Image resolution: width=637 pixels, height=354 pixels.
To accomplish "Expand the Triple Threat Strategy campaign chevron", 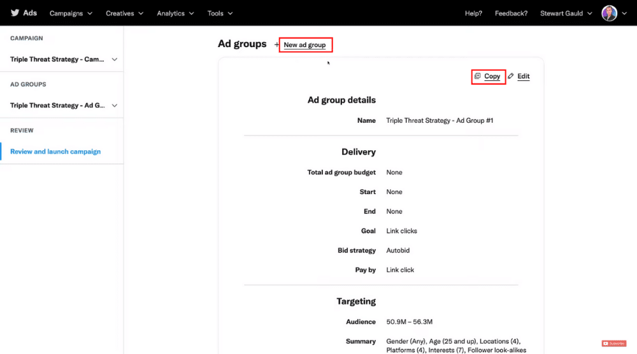I will pyautogui.click(x=115, y=59).
